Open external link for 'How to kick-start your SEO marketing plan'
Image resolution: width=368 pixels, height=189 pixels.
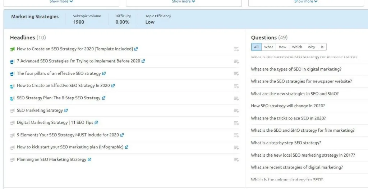(126, 147)
